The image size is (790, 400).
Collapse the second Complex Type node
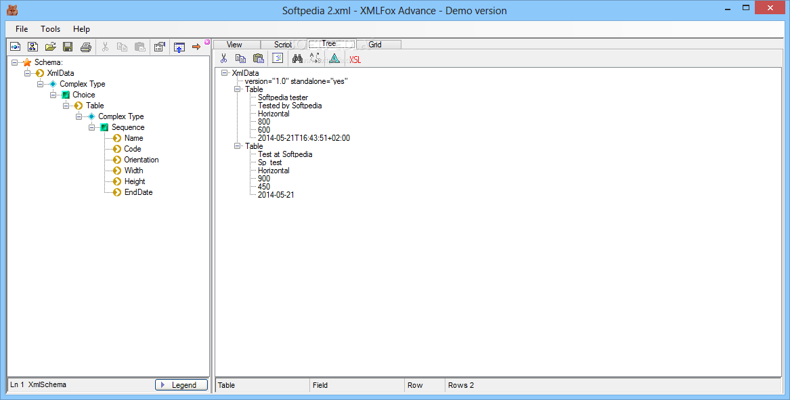click(x=79, y=116)
